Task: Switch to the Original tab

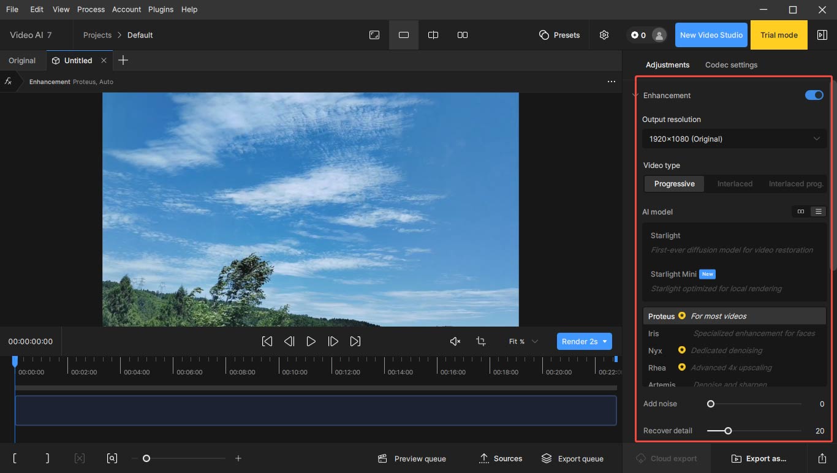Action: tap(22, 61)
